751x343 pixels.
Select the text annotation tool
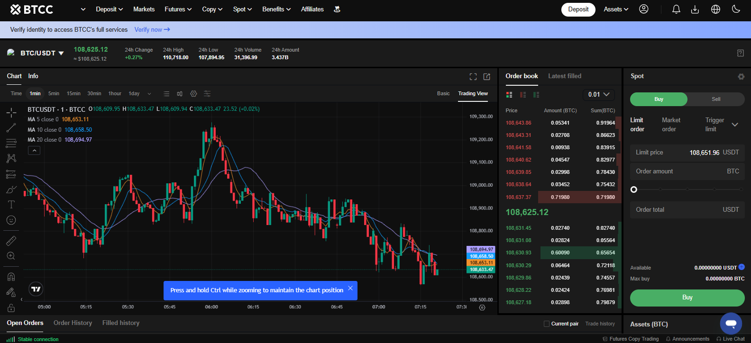[x=11, y=205]
